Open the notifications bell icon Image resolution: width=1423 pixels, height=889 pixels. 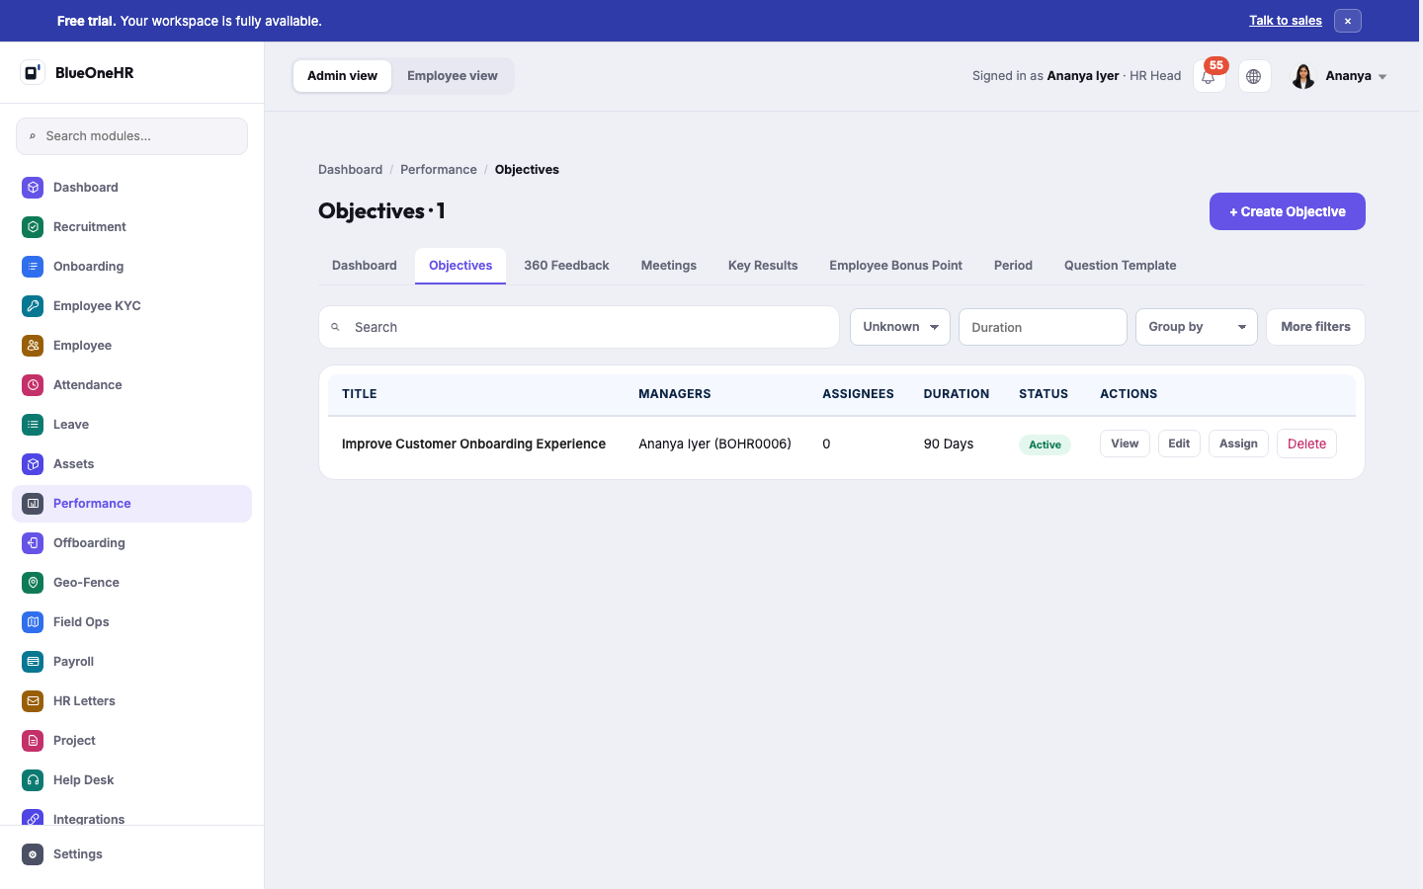coord(1209,76)
